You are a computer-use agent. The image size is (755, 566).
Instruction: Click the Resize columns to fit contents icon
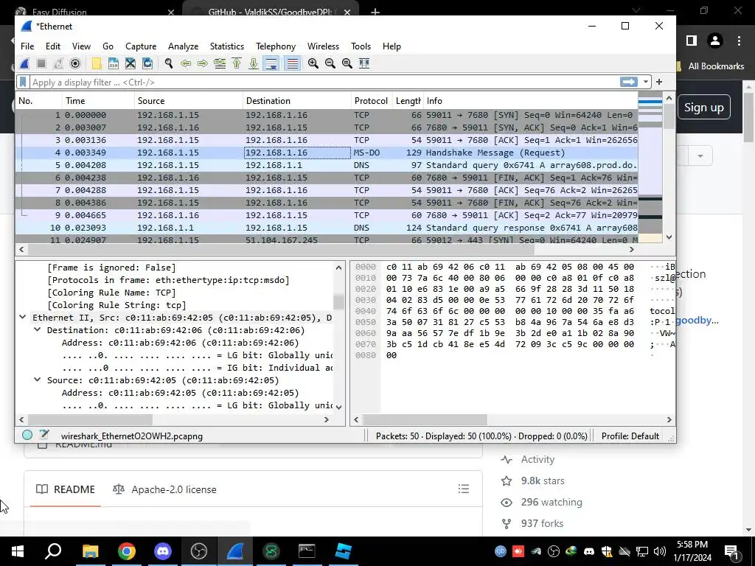[x=364, y=63]
